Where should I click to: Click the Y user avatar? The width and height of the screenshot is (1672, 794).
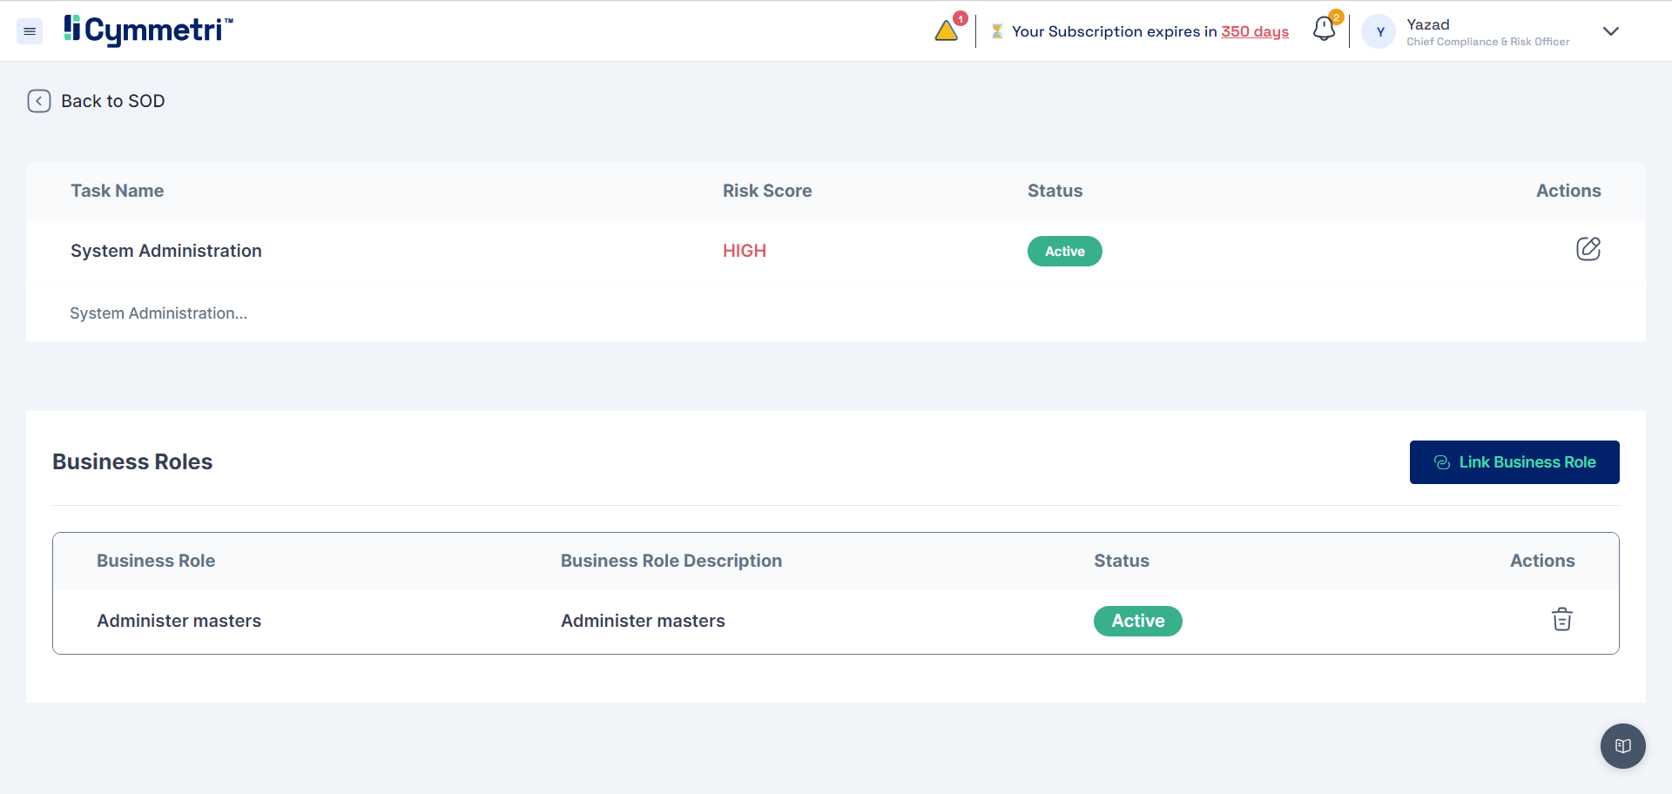[x=1379, y=32]
